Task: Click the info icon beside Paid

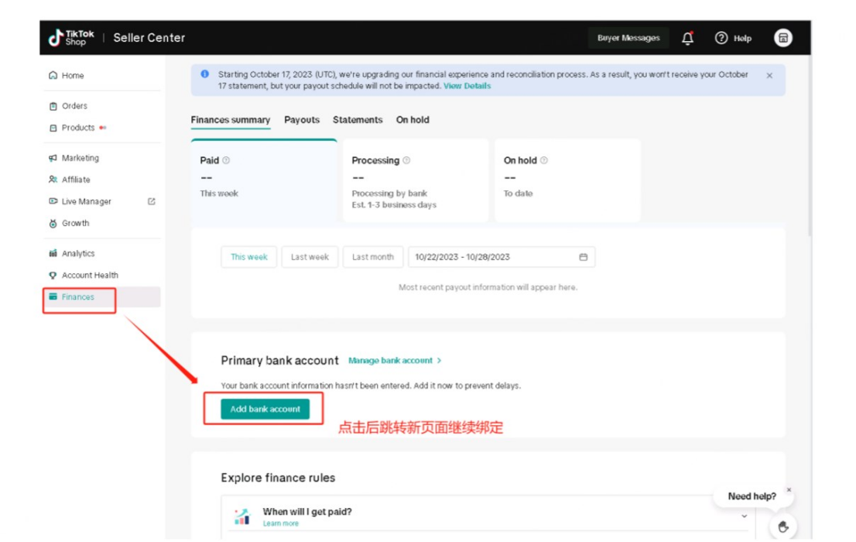Action: 226,161
